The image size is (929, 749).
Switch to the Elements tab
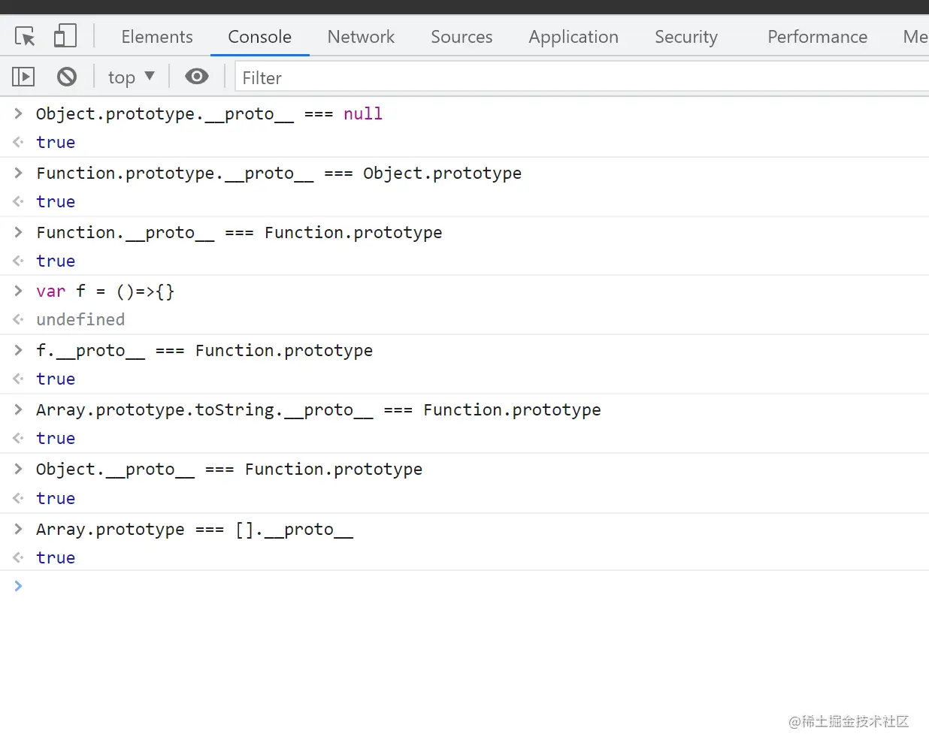[x=157, y=37]
